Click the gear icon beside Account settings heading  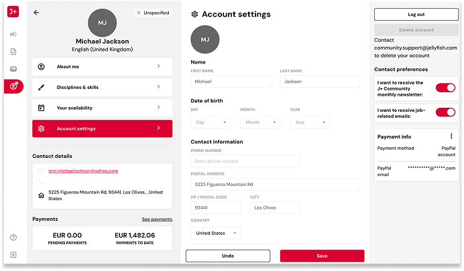[x=194, y=14]
